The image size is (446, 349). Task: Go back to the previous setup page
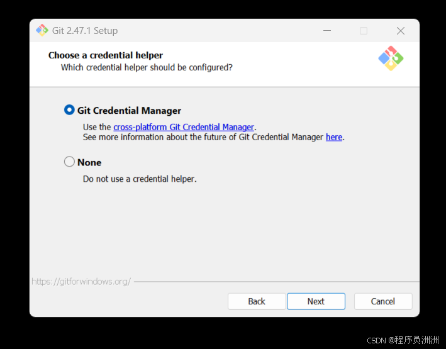(x=257, y=301)
